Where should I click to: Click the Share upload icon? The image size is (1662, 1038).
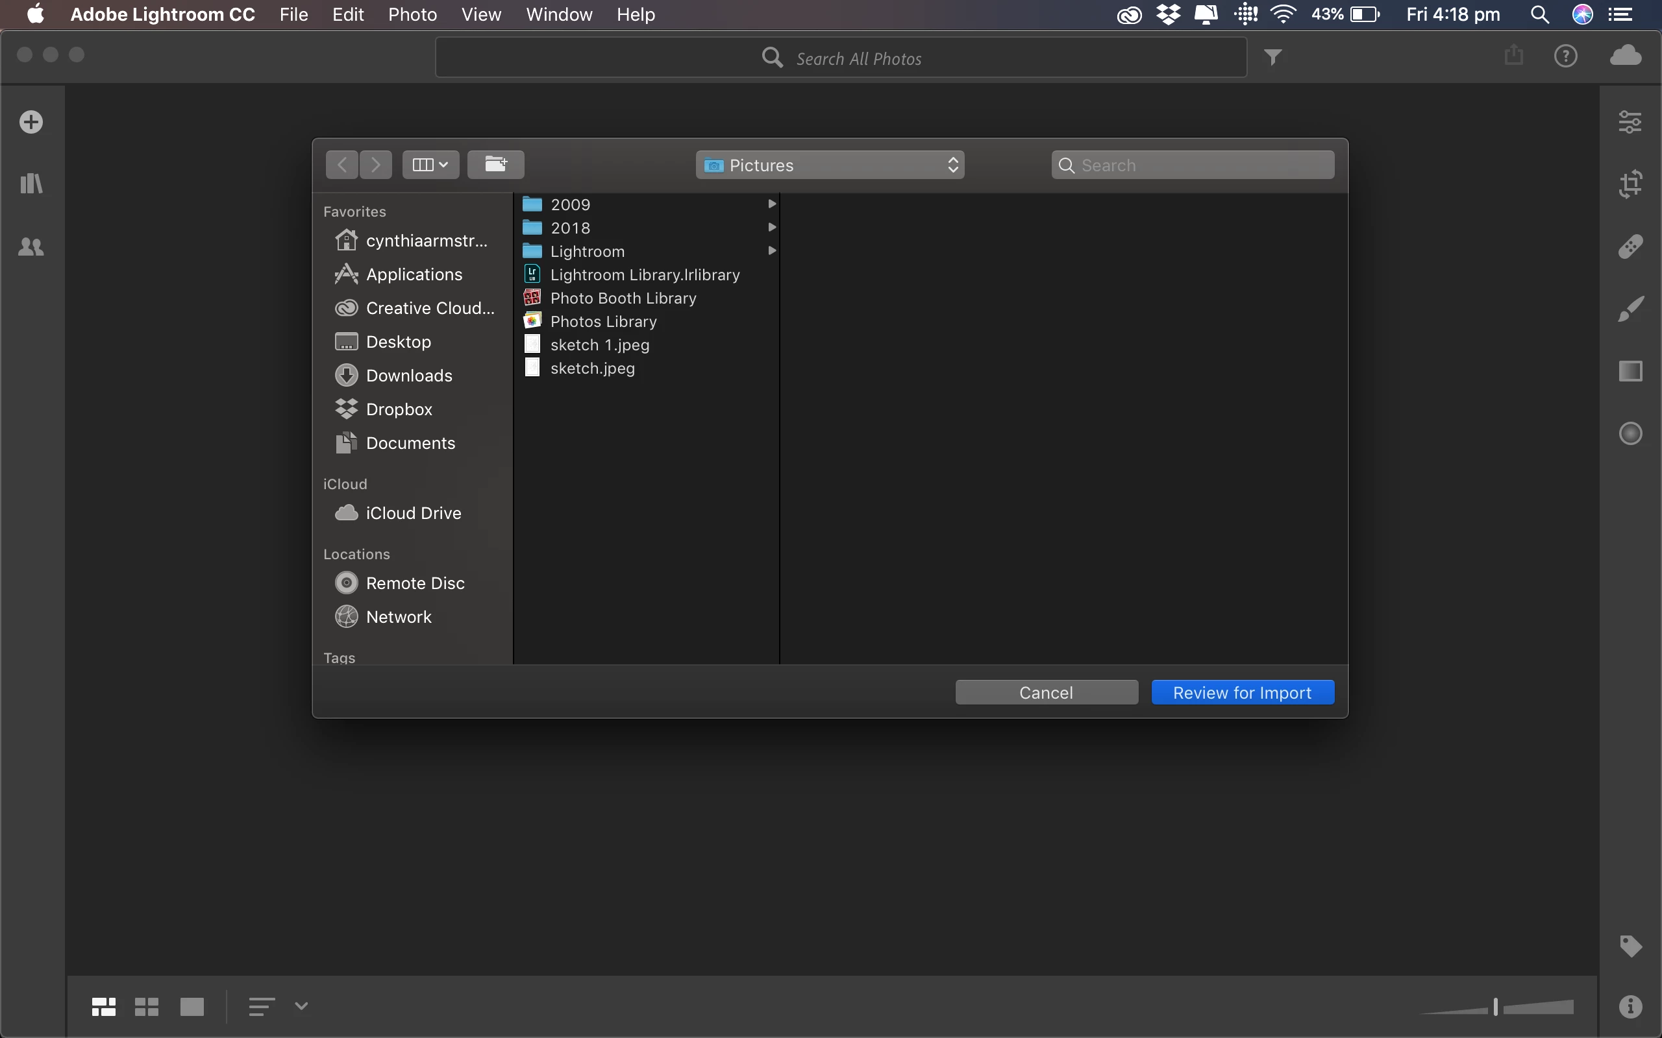click(x=1514, y=55)
